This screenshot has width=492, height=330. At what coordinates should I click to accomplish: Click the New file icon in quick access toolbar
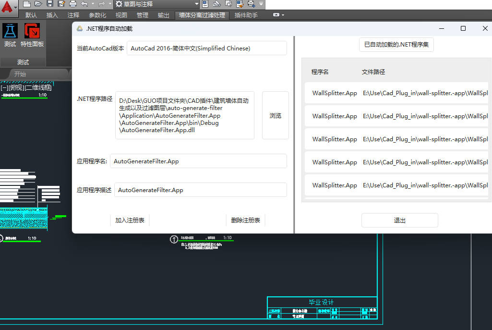[x=27, y=4]
